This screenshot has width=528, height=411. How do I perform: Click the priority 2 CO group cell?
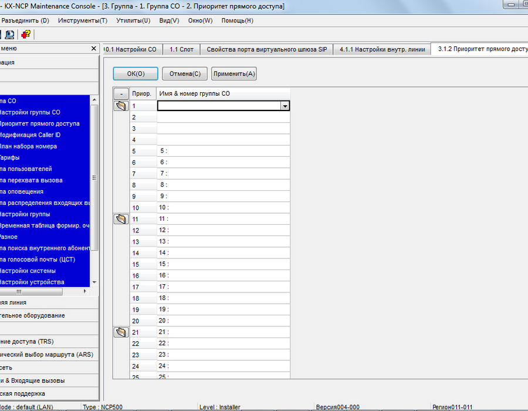coord(224,117)
